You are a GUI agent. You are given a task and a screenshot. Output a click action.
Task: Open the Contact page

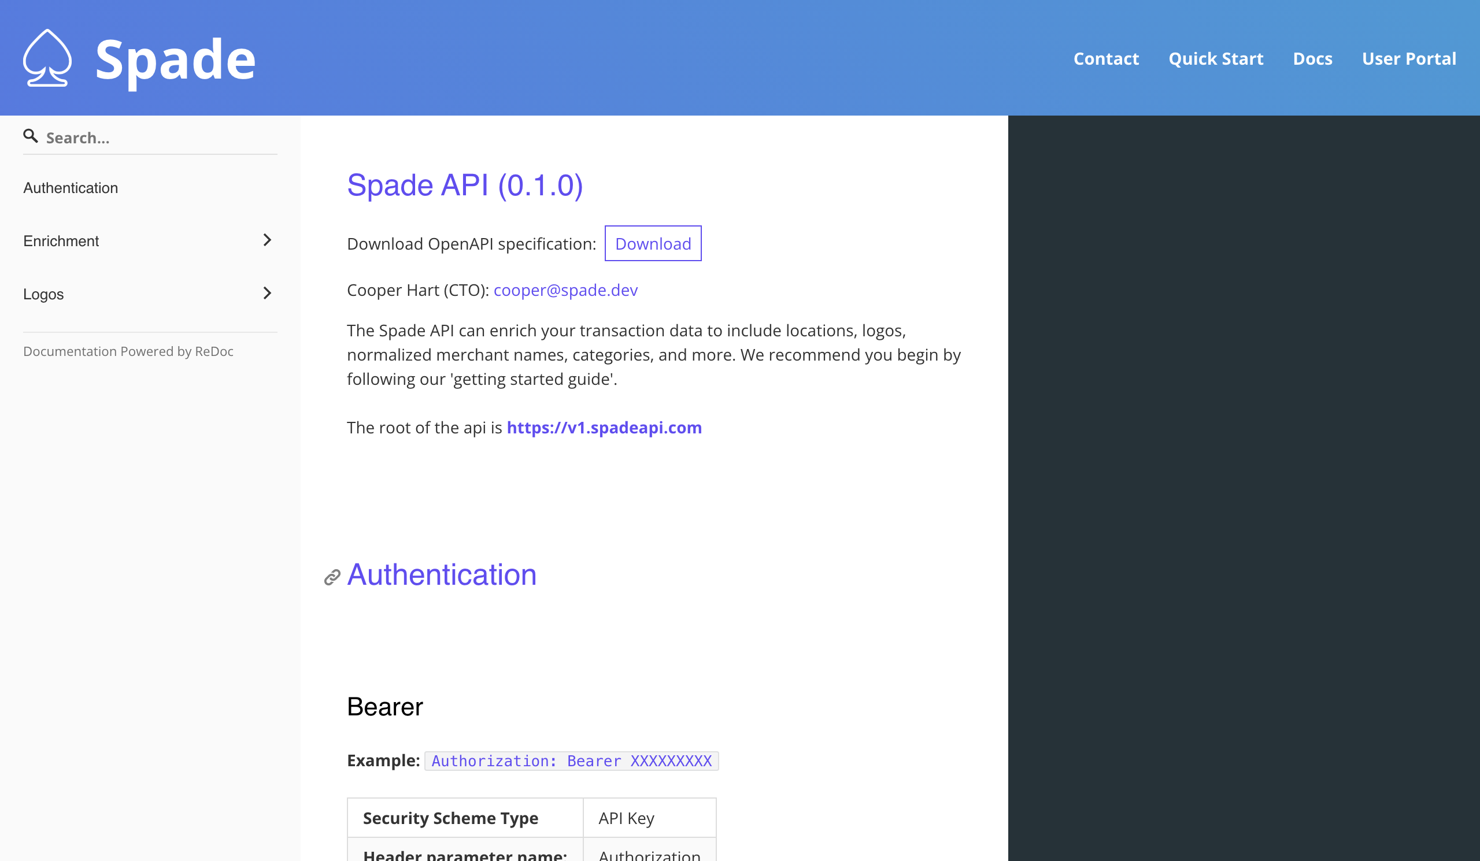pyautogui.click(x=1106, y=59)
